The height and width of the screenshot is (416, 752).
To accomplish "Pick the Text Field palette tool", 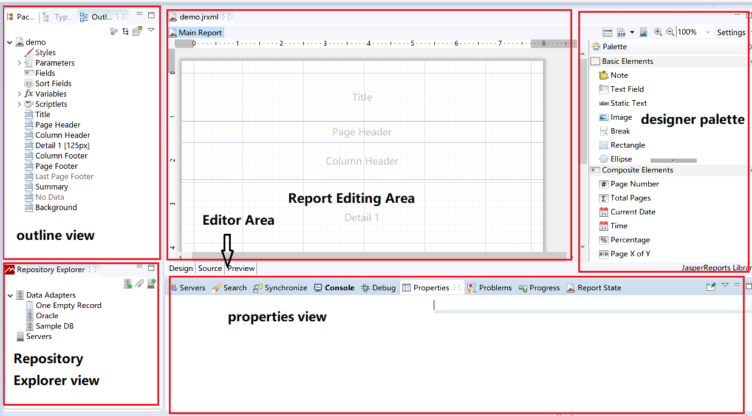I will click(x=621, y=89).
